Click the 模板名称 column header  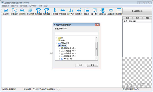pyautogui.click(x=132, y=21)
